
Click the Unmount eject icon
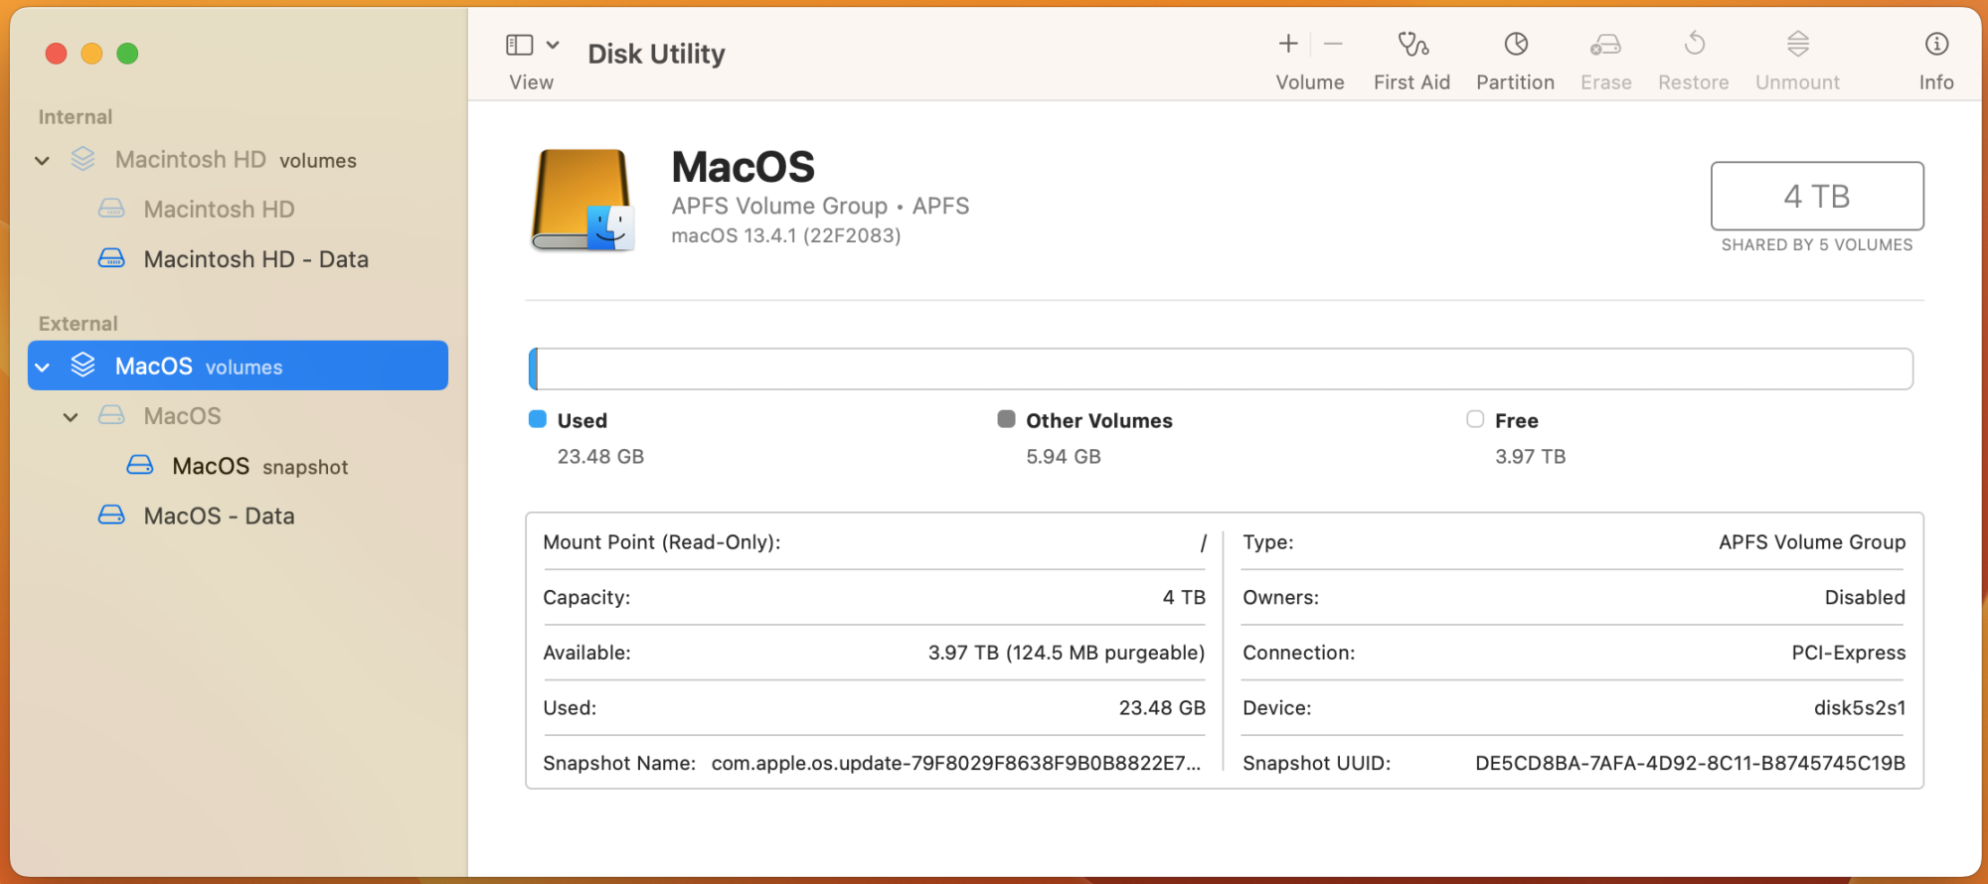[x=1797, y=44]
